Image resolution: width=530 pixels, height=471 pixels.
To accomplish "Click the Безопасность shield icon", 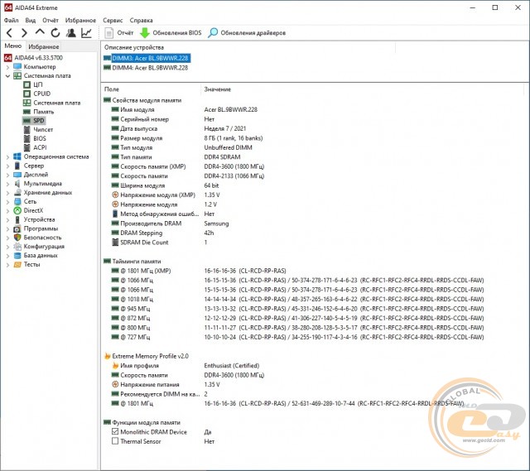I will click(17, 238).
